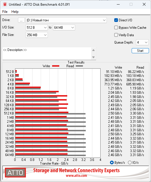Click the 713.77 MB/s write value

tap(113, 84)
